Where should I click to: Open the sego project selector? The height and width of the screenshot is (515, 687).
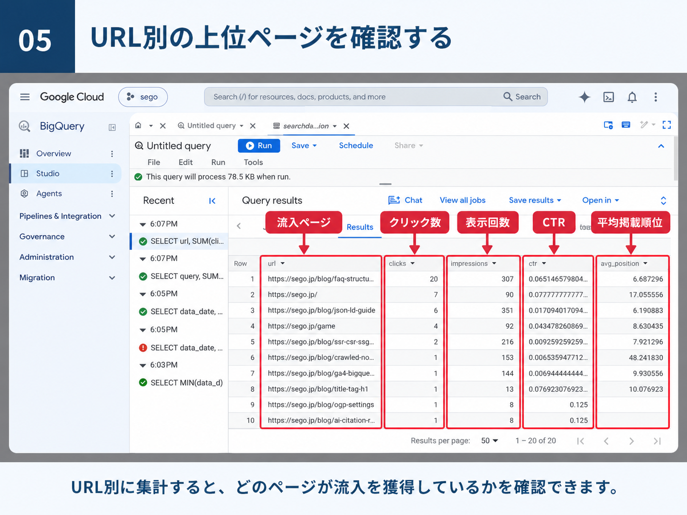click(143, 97)
